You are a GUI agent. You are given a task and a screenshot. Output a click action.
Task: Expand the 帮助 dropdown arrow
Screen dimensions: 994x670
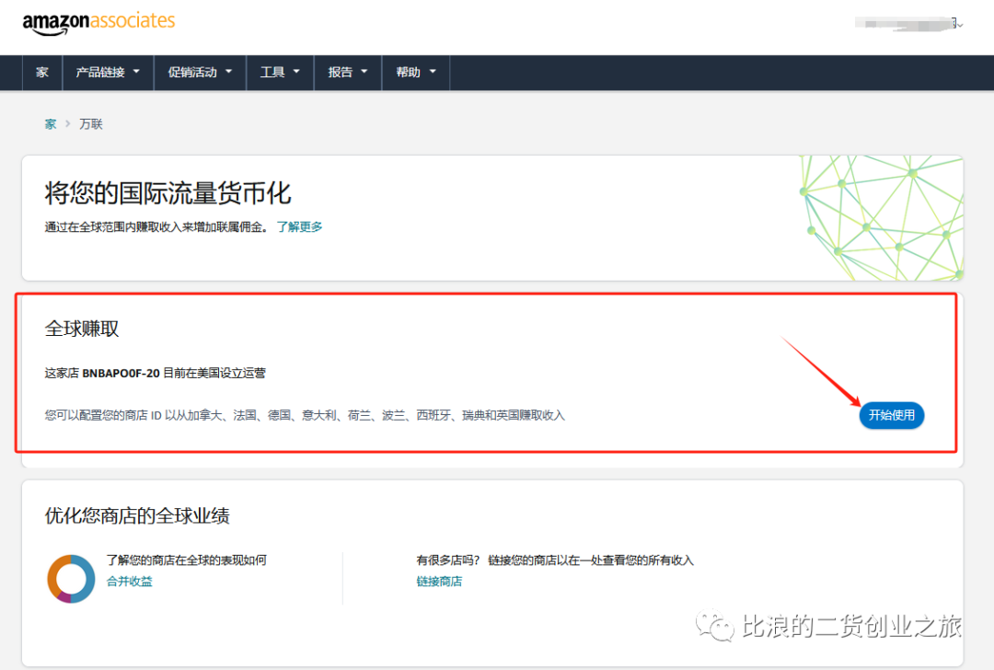(433, 72)
